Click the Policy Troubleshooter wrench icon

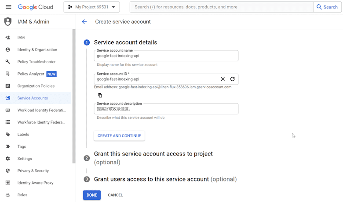coord(7,62)
